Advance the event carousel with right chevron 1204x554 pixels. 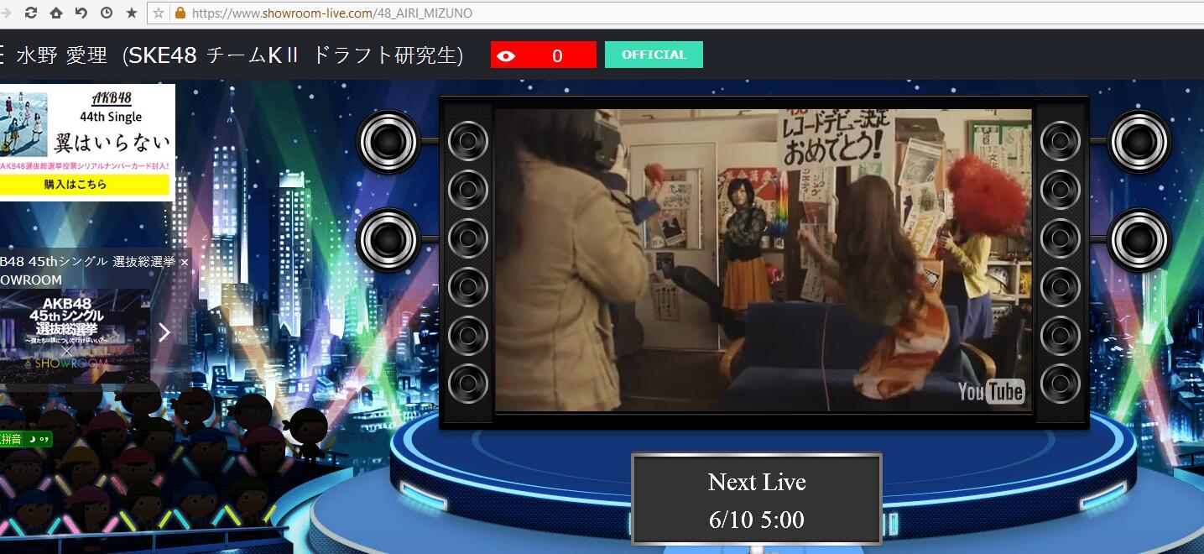164,332
